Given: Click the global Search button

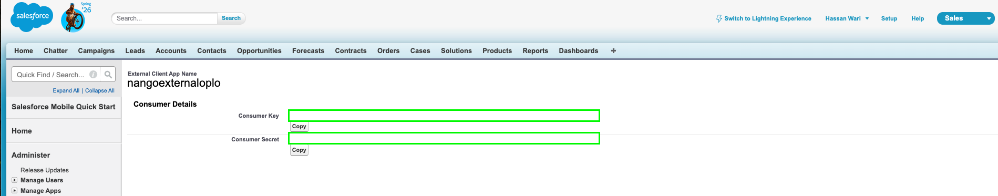Looking at the screenshot, I should [231, 18].
